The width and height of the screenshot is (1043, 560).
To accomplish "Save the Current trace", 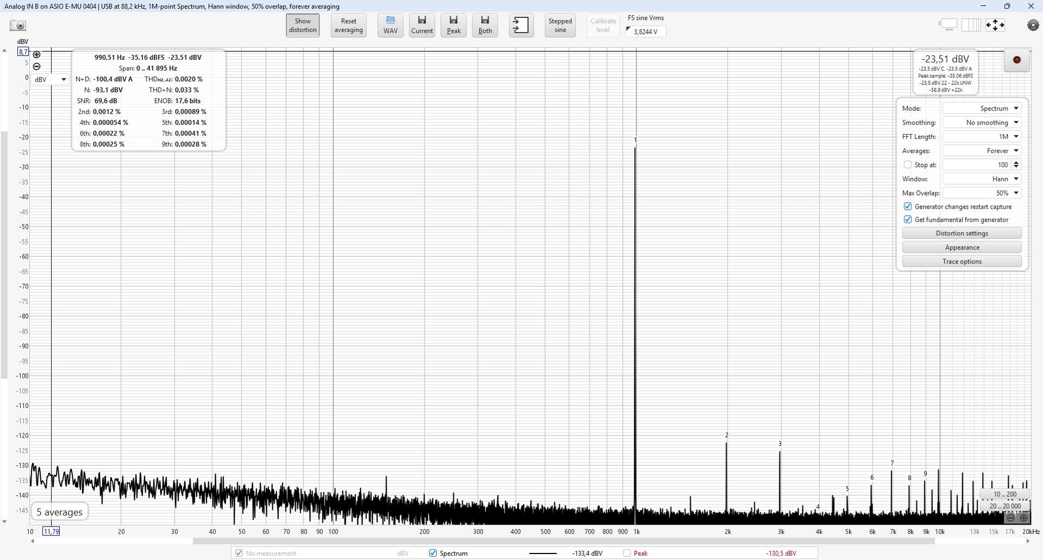I will point(422,26).
